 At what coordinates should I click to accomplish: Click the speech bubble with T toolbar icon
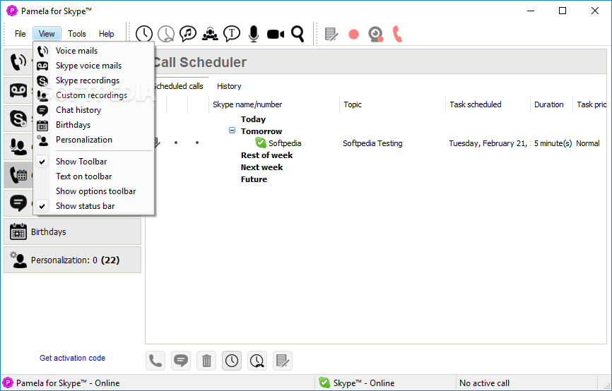(x=232, y=34)
